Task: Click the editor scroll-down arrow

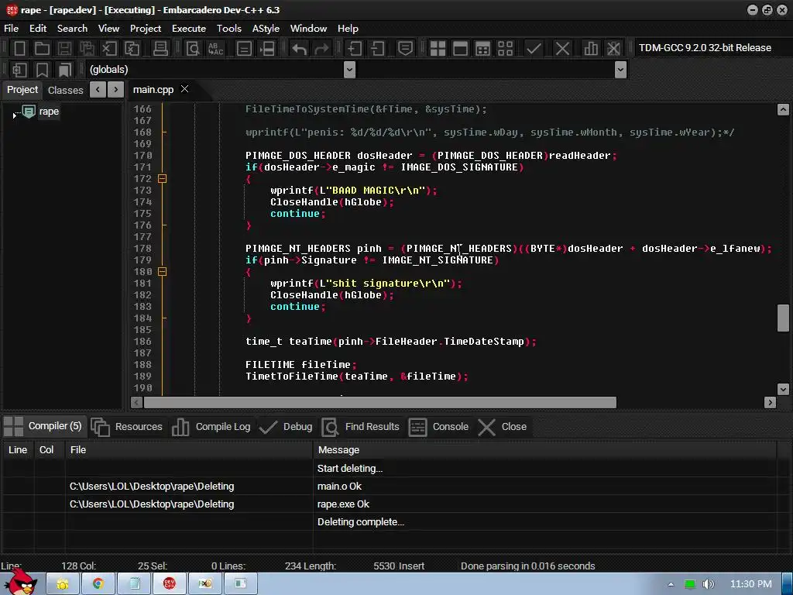Action: coord(783,389)
